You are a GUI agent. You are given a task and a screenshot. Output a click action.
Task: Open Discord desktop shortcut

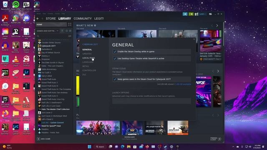point(26,19)
